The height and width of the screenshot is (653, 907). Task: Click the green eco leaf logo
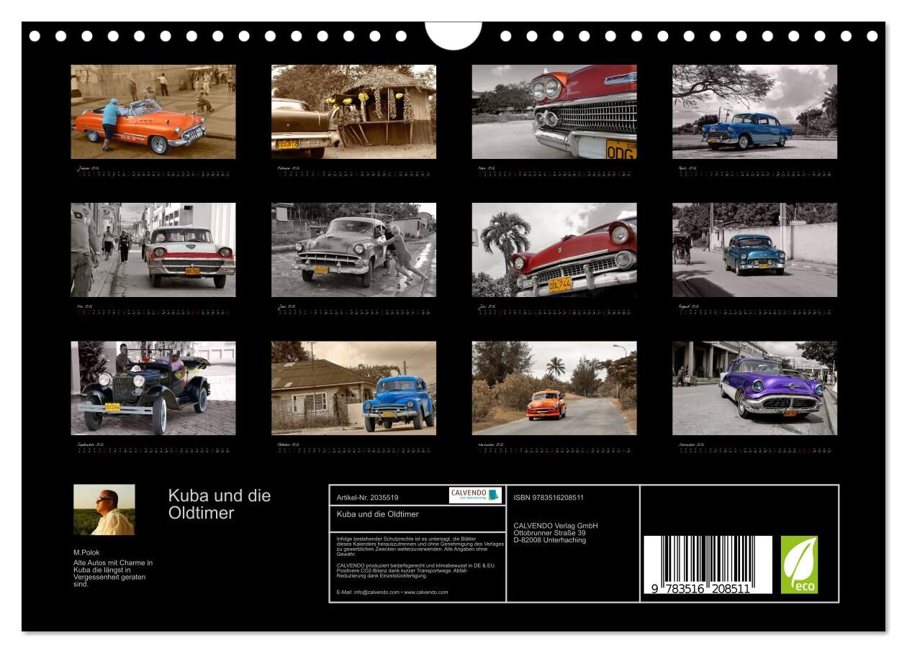click(x=799, y=565)
